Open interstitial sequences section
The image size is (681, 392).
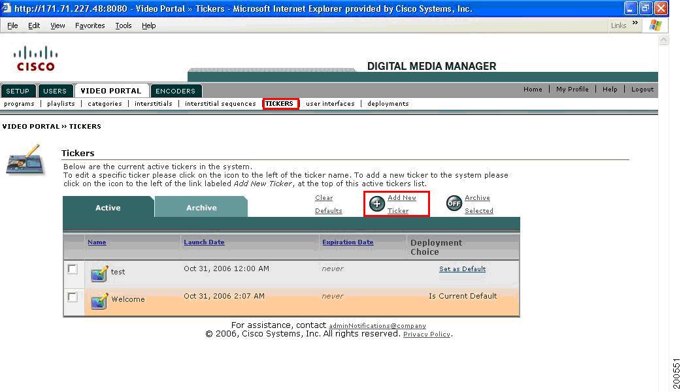pos(220,104)
